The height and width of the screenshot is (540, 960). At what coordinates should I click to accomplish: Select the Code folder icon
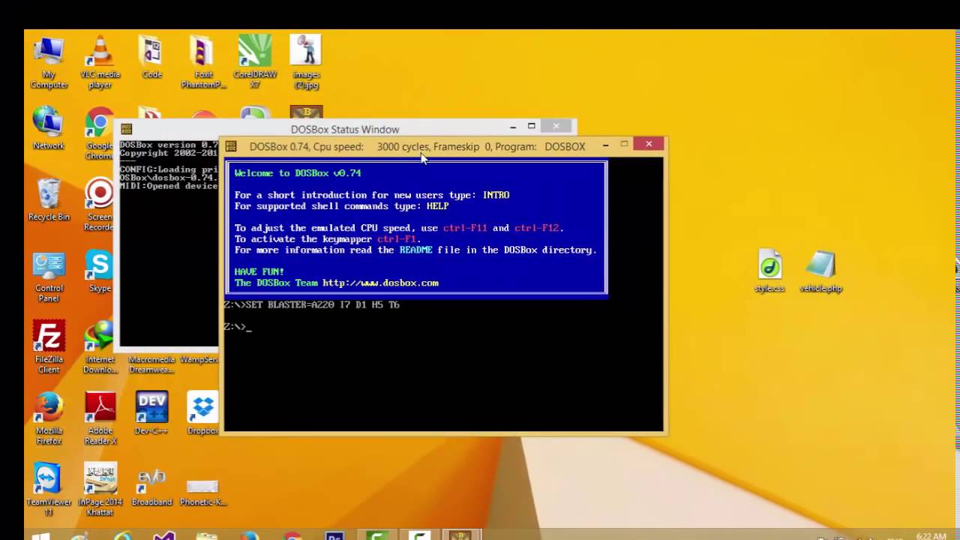151,57
